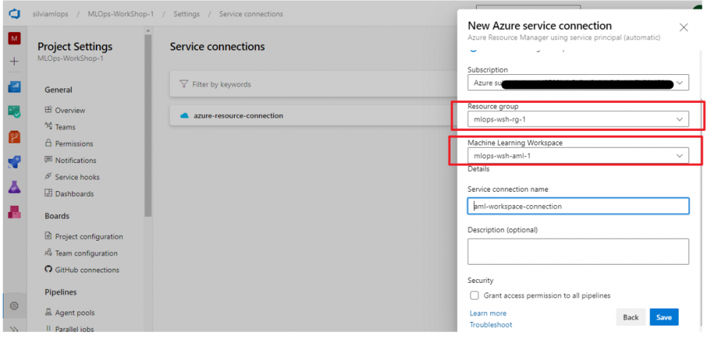
Task: Open the Learn more link
Action: point(488,314)
